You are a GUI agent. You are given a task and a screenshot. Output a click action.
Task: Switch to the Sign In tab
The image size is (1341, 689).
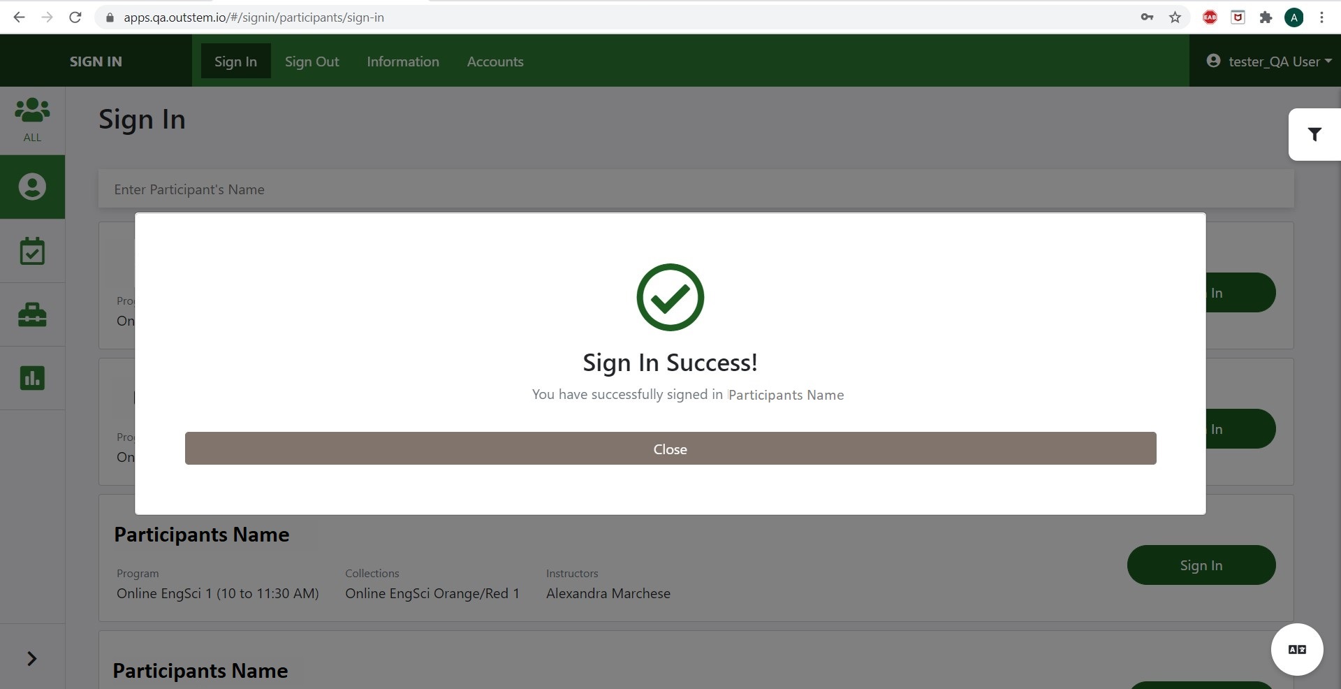235,61
